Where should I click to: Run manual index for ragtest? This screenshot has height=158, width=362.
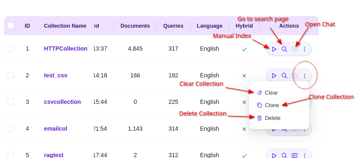point(274,155)
